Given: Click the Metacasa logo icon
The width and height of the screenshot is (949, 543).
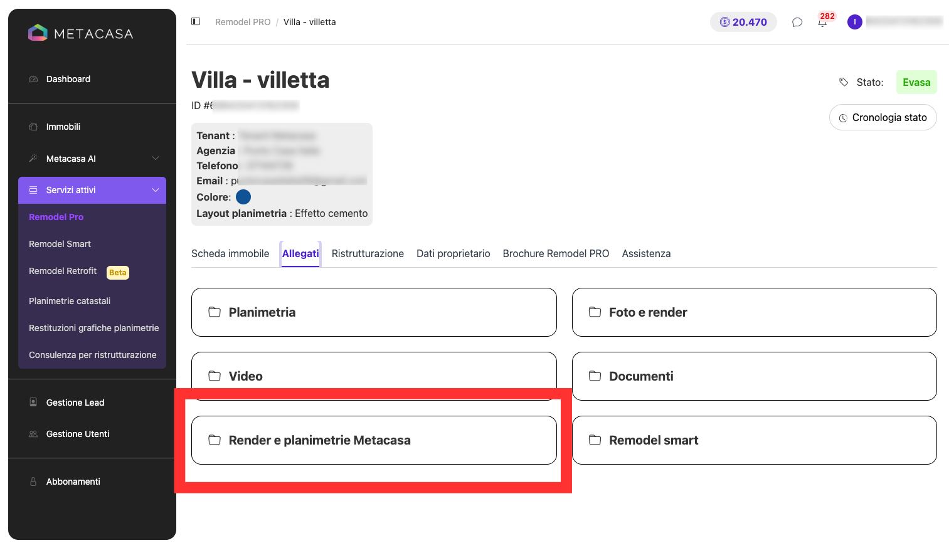Looking at the screenshot, I should (38, 33).
